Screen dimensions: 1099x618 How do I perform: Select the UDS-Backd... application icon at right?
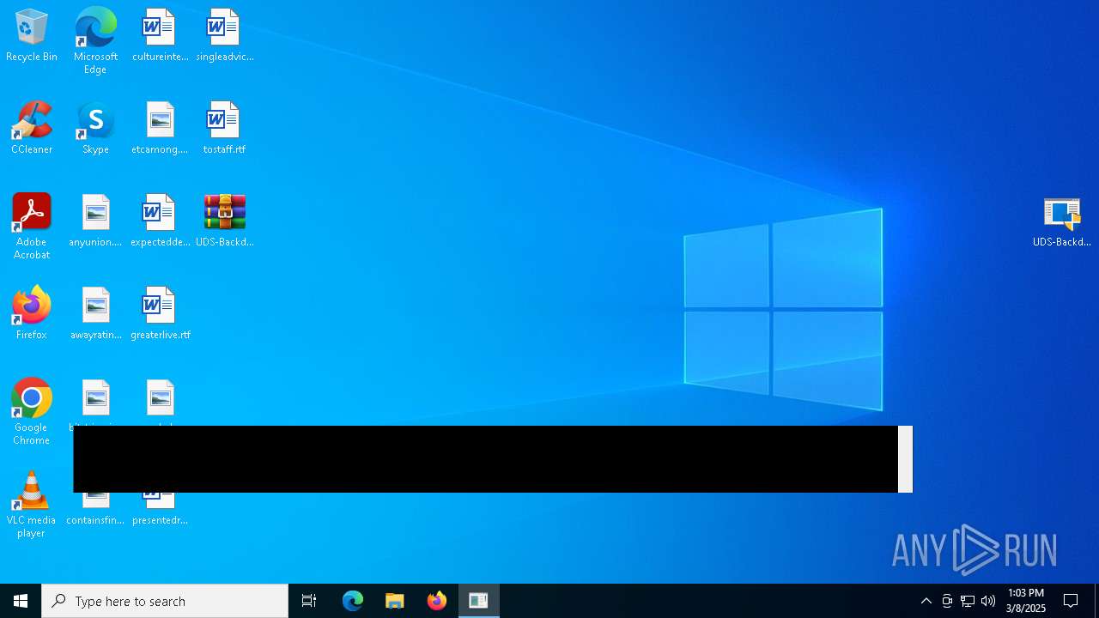coord(1062,221)
